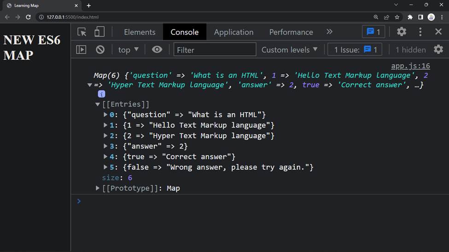Open the DevTools three-dot customize menu

point(420,32)
